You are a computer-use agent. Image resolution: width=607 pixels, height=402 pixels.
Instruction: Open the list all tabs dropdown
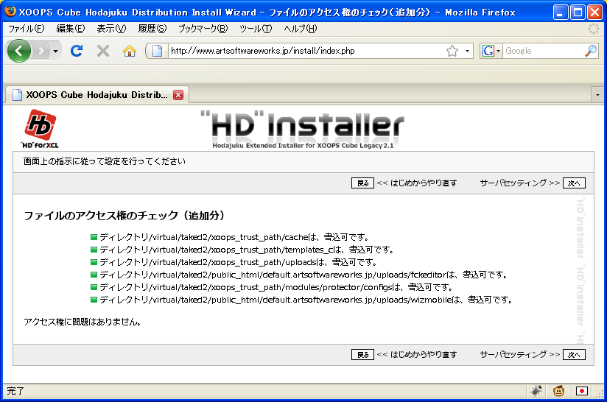[597, 95]
